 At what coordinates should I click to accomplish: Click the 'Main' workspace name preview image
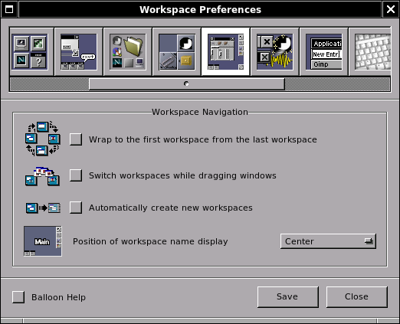(43, 241)
